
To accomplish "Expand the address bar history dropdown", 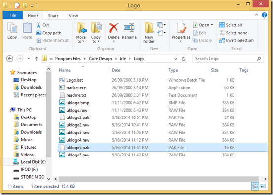I will [x=176, y=59].
